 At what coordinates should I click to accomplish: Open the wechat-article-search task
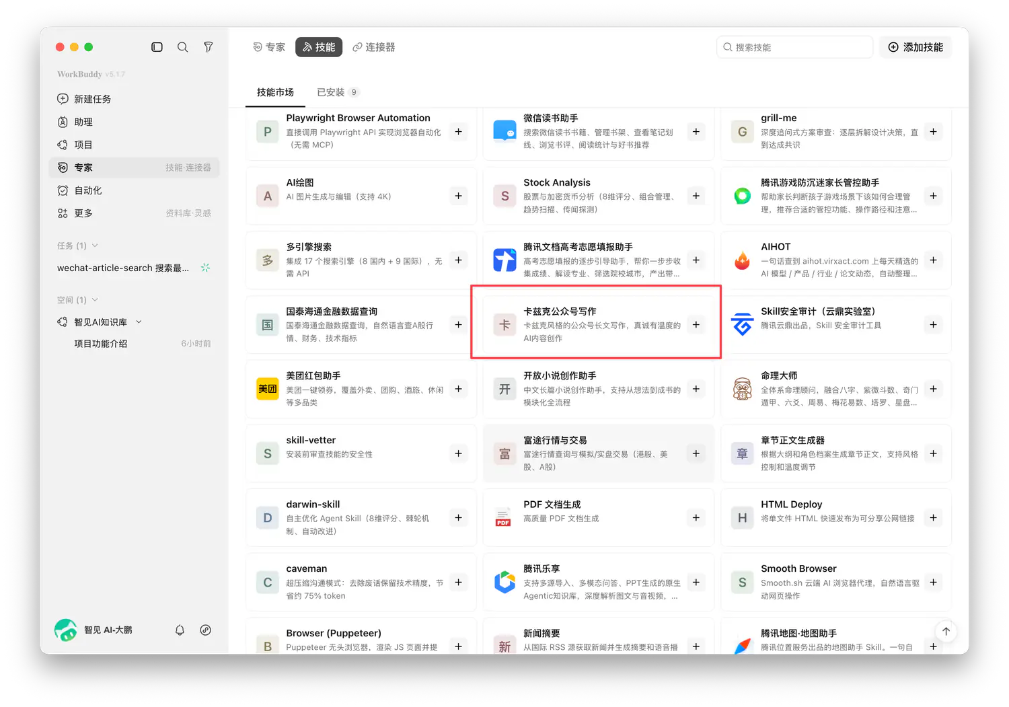135,268
